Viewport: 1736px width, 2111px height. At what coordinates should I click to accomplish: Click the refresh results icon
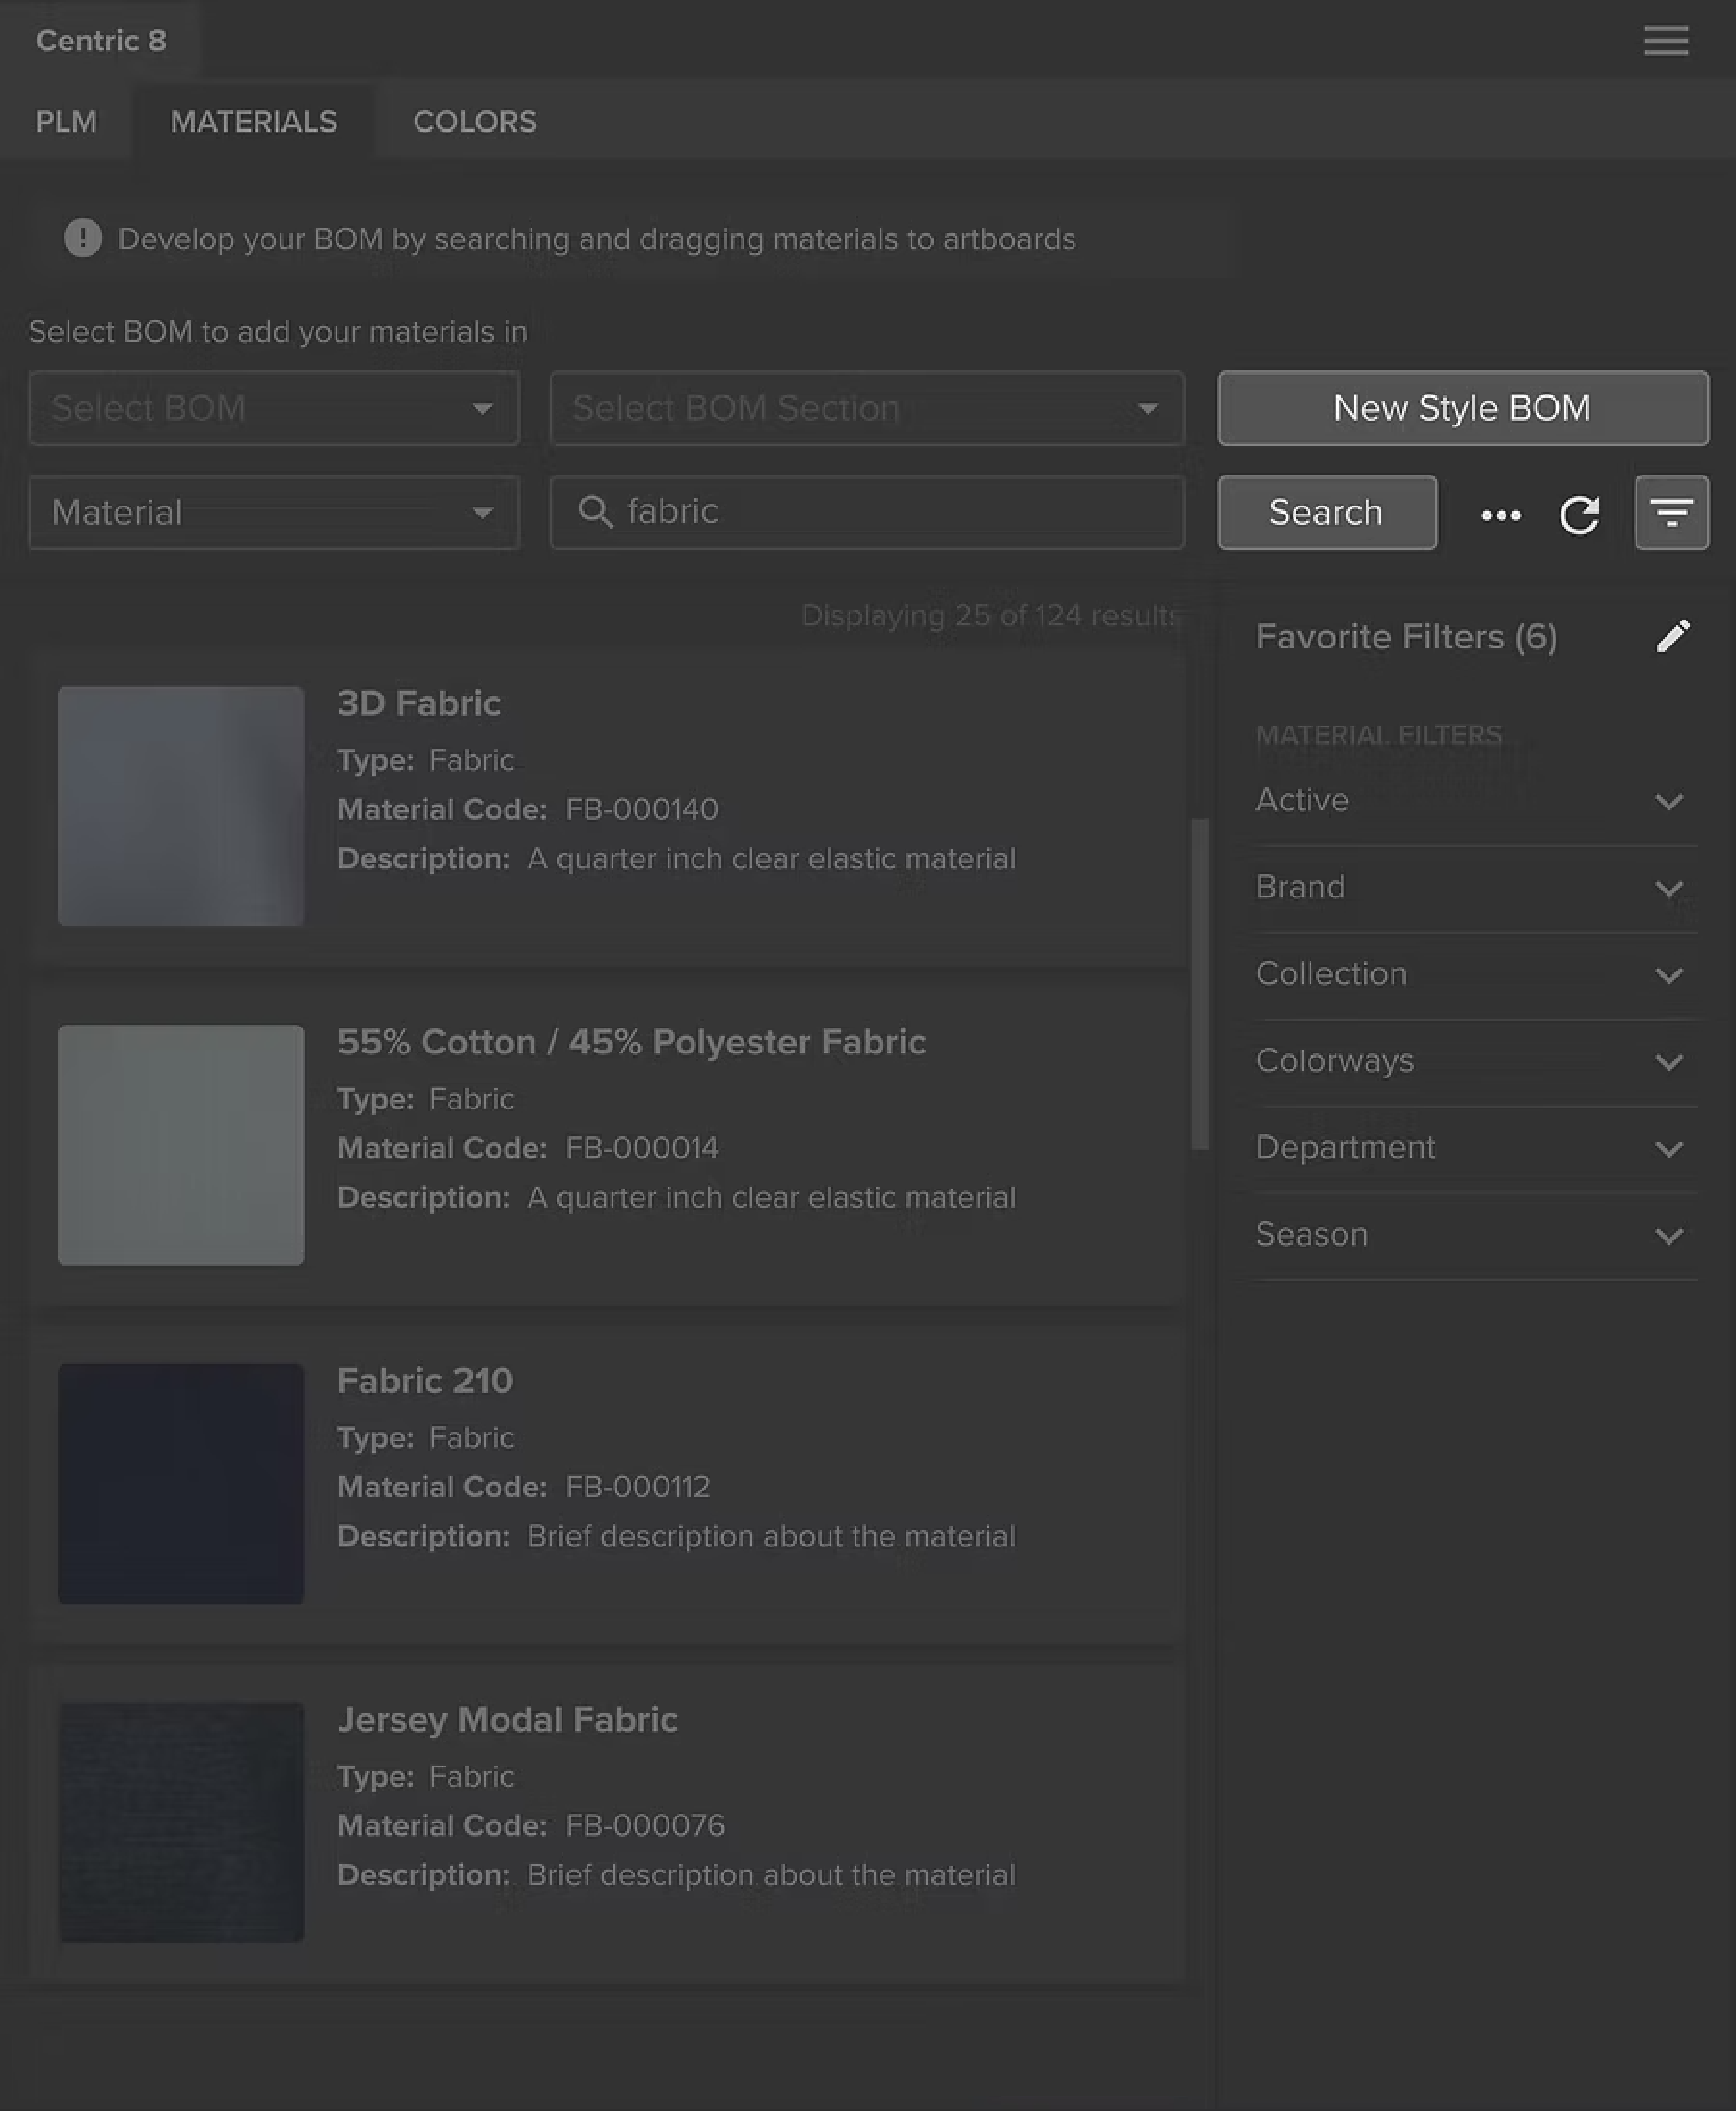pos(1579,514)
